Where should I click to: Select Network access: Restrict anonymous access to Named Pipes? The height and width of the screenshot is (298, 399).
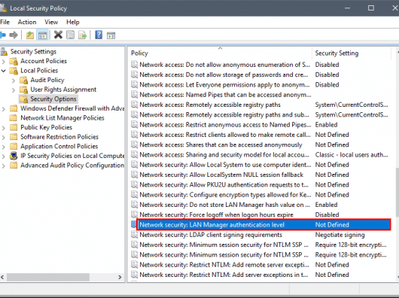point(260,125)
